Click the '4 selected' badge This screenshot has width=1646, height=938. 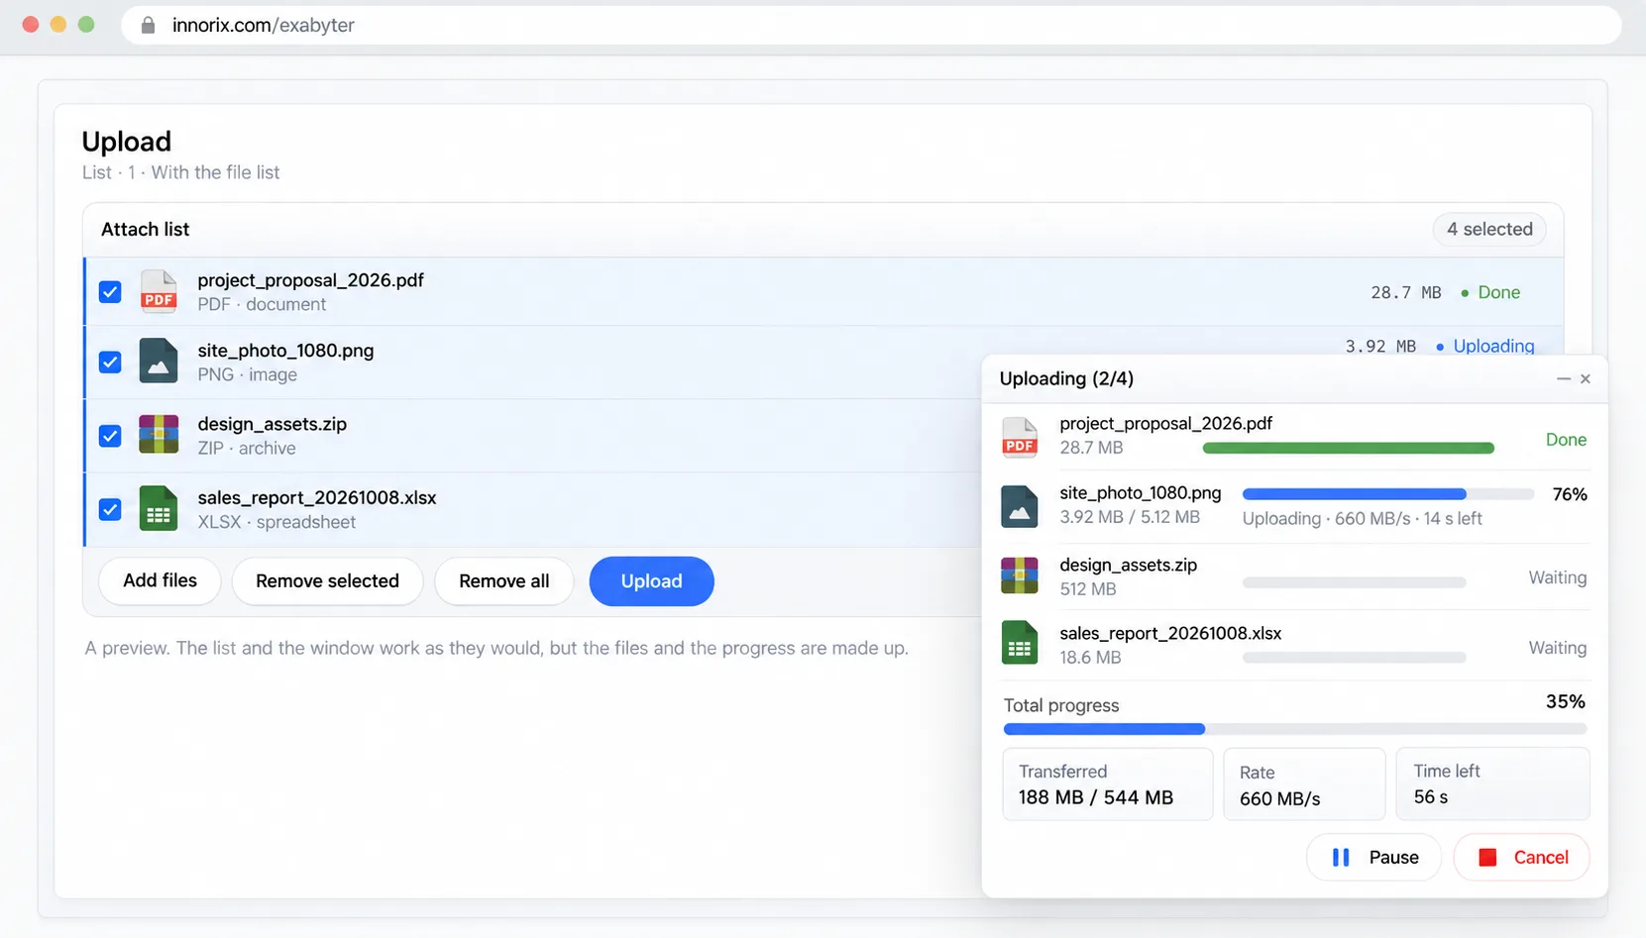pyautogui.click(x=1489, y=229)
